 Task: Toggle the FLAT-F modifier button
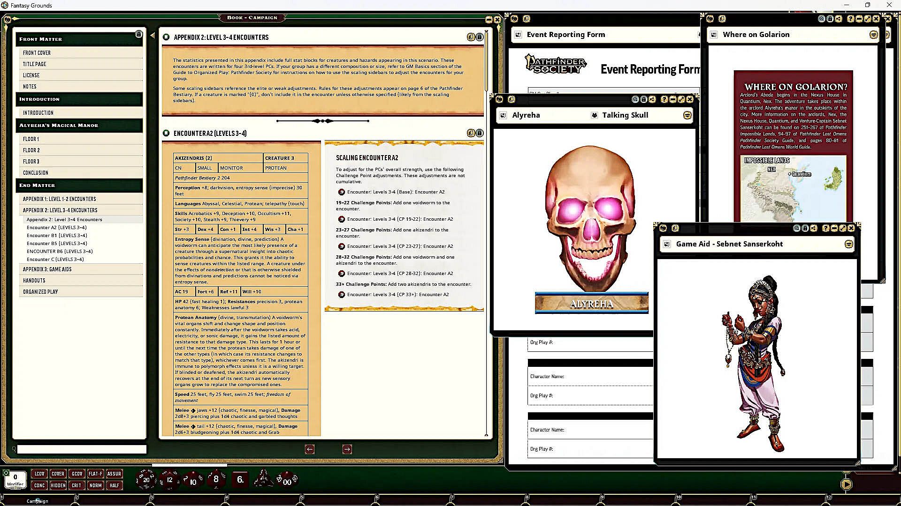point(95,474)
